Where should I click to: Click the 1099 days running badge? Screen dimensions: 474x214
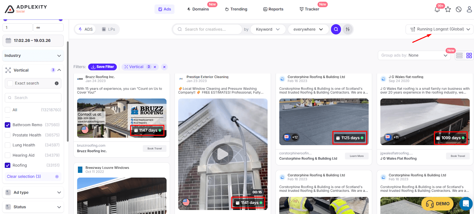tap(451, 138)
